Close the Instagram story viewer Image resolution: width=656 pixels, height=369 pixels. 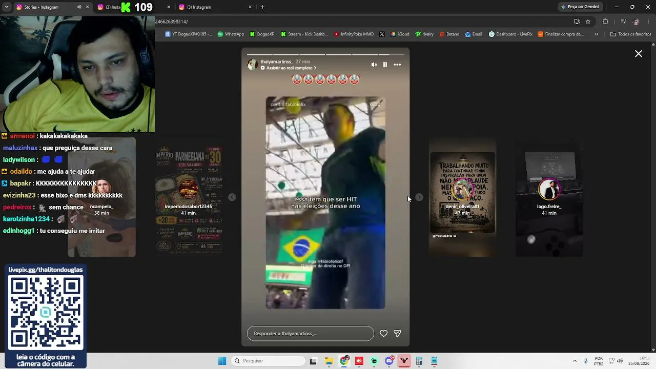[639, 54]
